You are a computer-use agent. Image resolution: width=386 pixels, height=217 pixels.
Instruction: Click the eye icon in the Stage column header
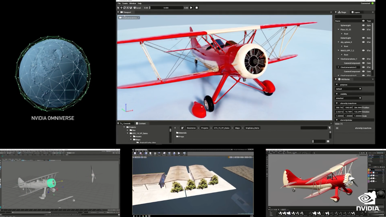tap(363, 21)
